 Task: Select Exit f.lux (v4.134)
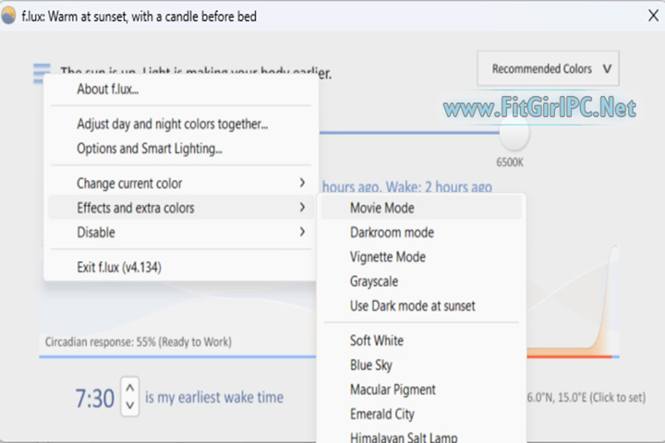click(x=121, y=268)
